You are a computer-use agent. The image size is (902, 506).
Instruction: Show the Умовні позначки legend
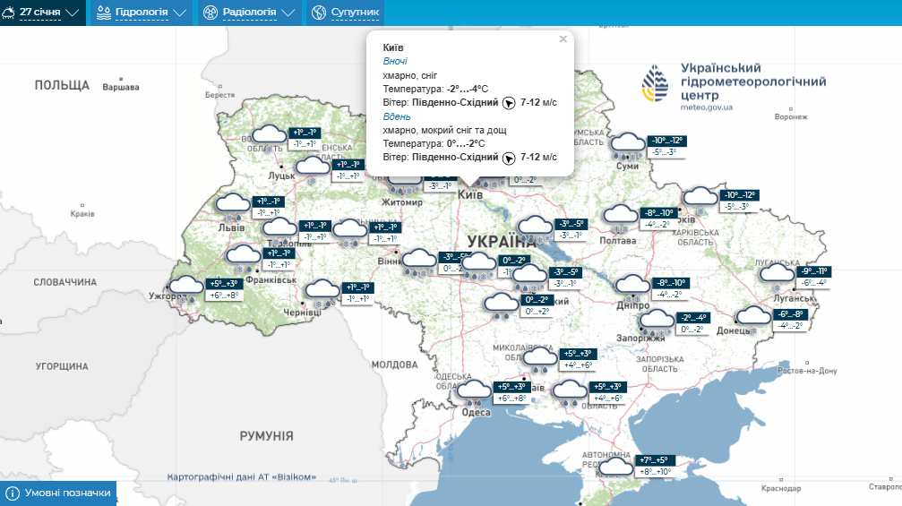[58, 493]
